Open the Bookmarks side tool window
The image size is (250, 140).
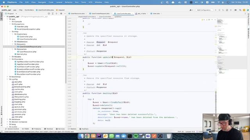coord(2,110)
